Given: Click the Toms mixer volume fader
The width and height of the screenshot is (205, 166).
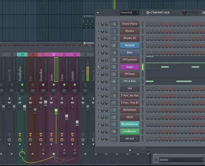Looking at the screenshot, I should coord(67,117).
